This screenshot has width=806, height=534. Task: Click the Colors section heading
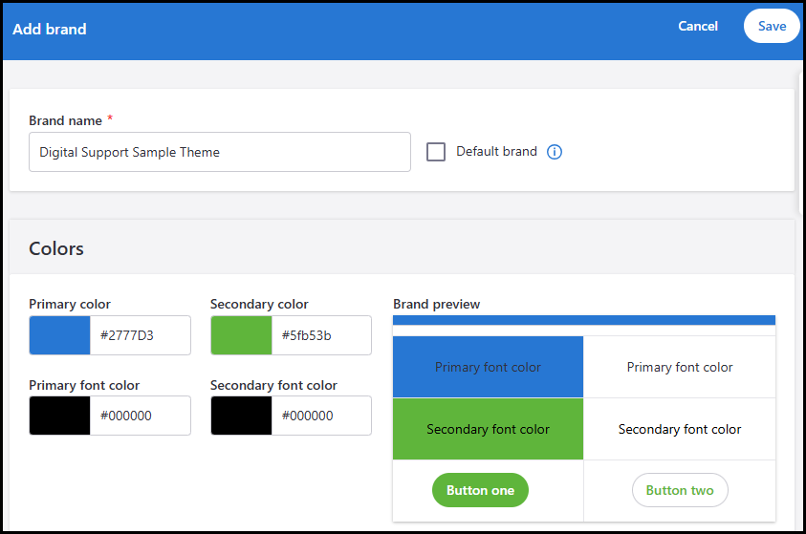56,248
